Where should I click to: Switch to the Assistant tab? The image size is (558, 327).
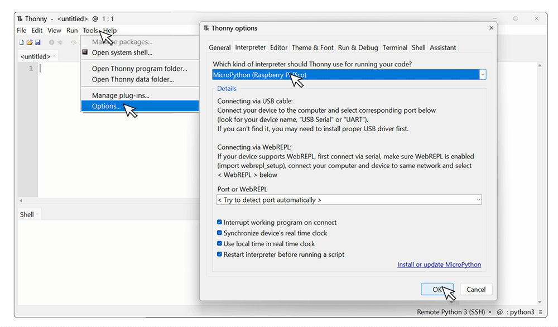[x=442, y=47]
